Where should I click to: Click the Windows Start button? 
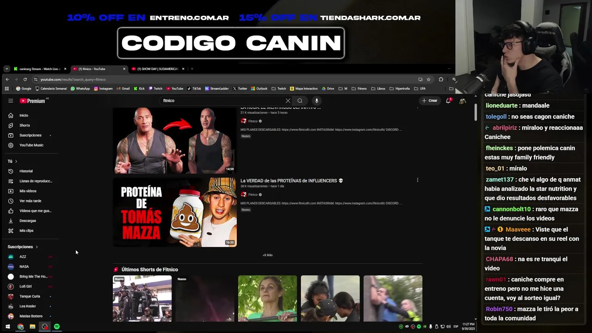coord(8,327)
